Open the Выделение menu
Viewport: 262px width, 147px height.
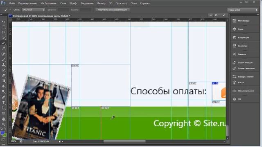(87, 3)
